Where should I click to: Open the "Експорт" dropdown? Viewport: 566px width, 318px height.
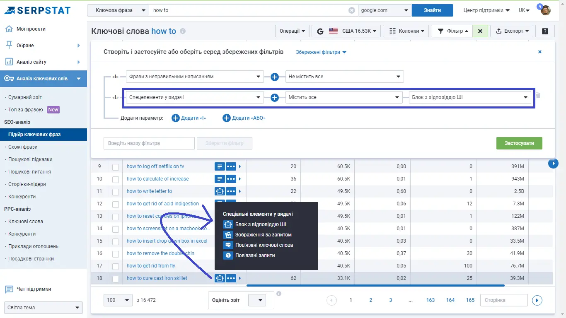pyautogui.click(x=512, y=31)
